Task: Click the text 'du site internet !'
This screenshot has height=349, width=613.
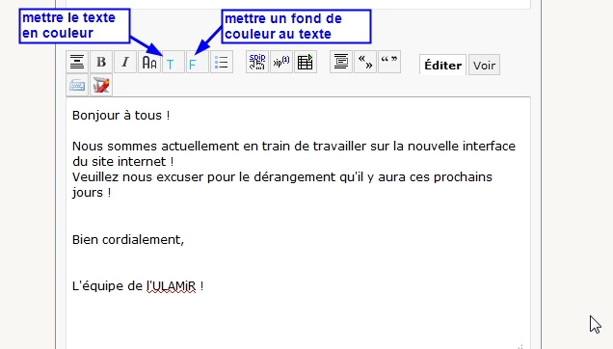Action: click(x=123, y=162)
